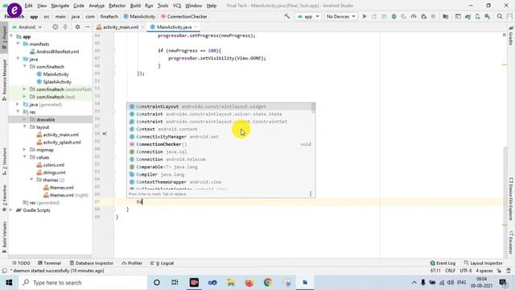Screen dimensions: 515x290
Task: Open the Layout Inspector
Action: pyautogui.click(x=483, y=263)
